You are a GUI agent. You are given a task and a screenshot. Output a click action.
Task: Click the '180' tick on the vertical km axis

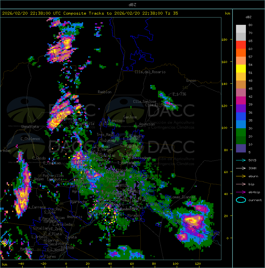(224, 40)
